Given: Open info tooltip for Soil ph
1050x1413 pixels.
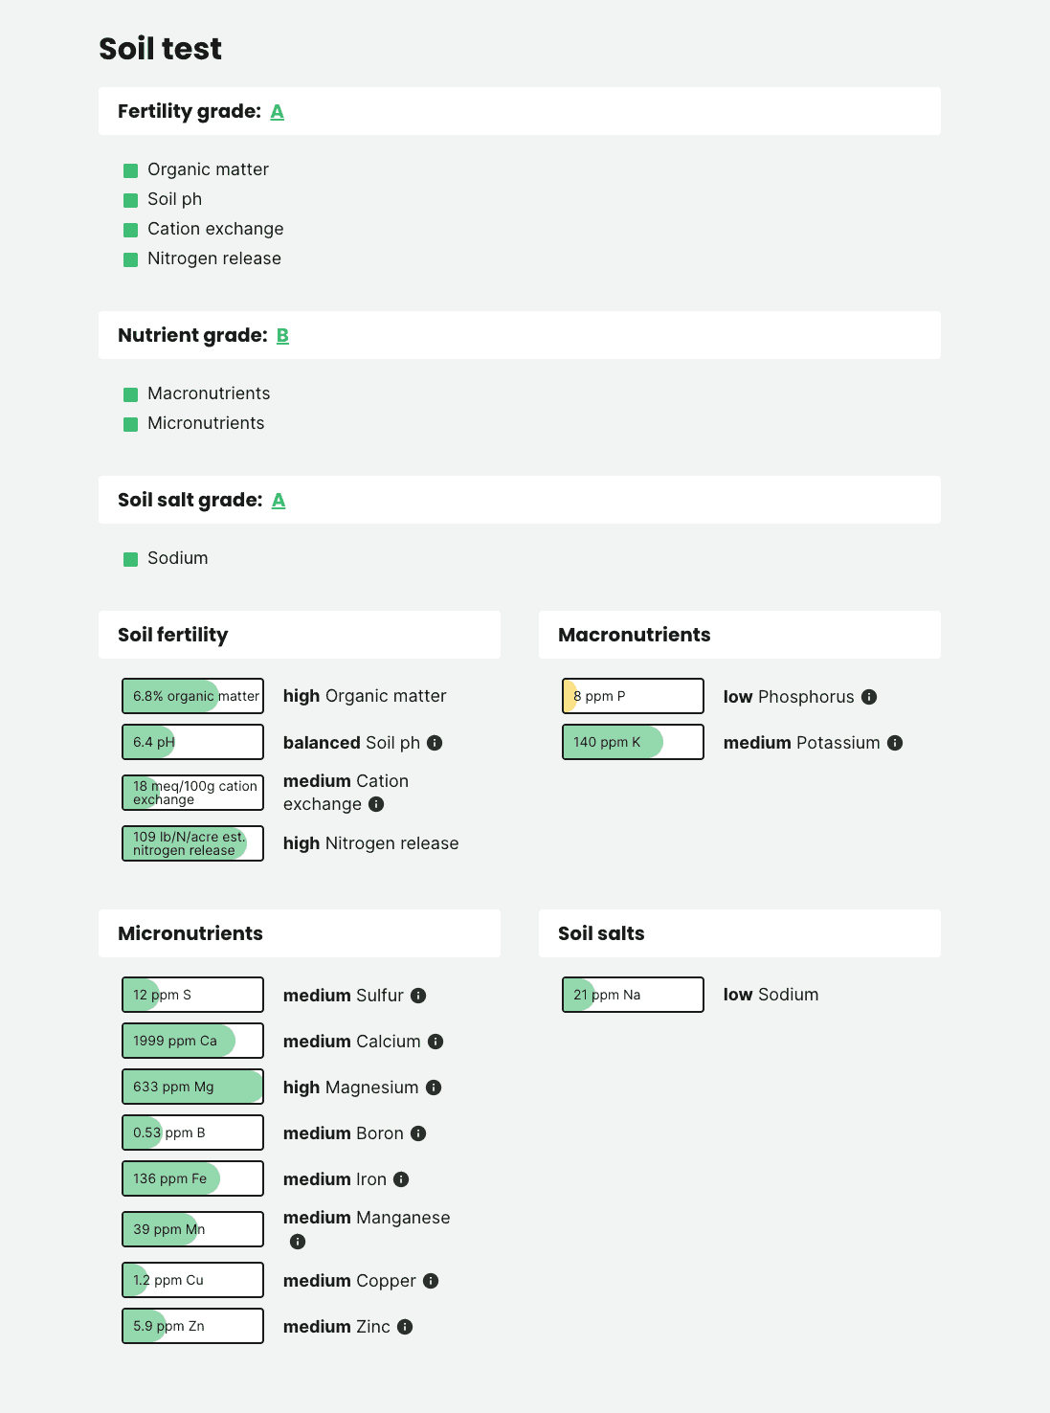Looking at the screenshot, I should pos(435,743).
